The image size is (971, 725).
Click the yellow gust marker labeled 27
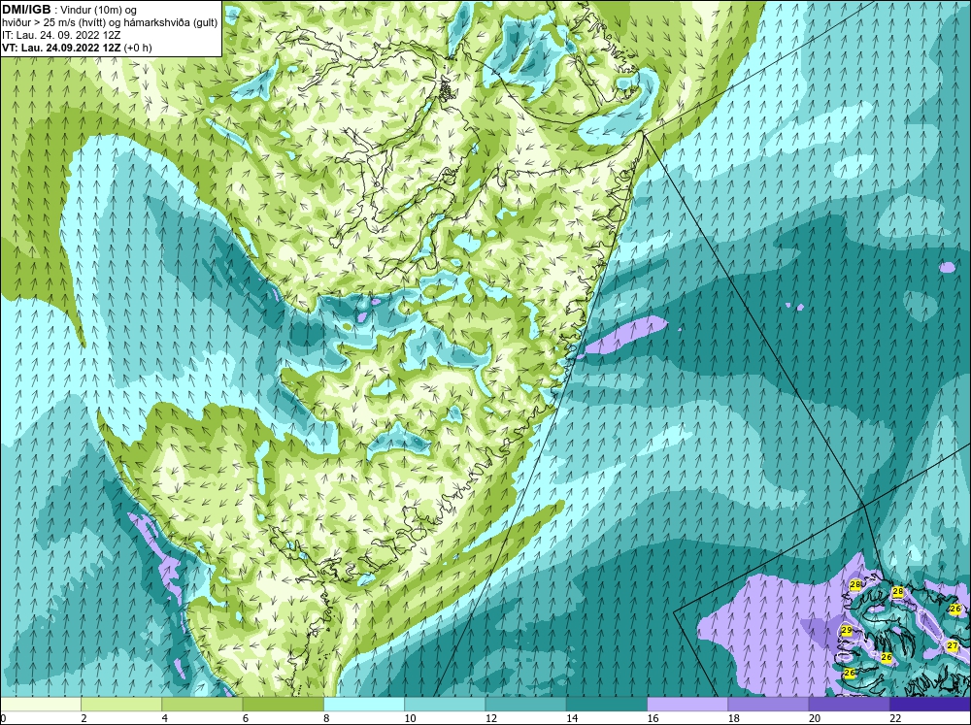pos(953,645)
